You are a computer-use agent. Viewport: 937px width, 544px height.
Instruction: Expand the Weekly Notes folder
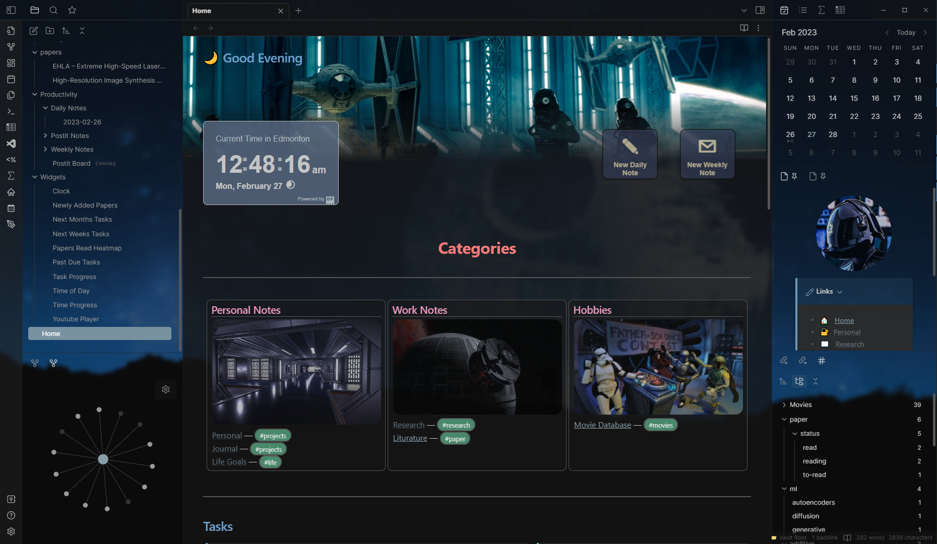(45, 149)
